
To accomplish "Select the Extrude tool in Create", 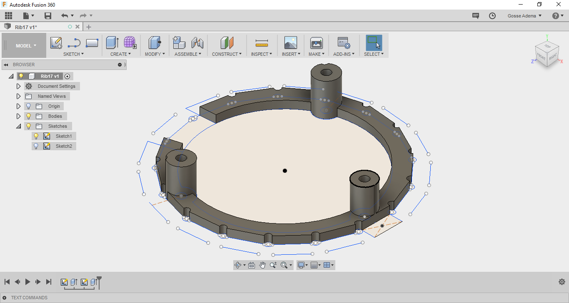I will [x=112, y=43].
